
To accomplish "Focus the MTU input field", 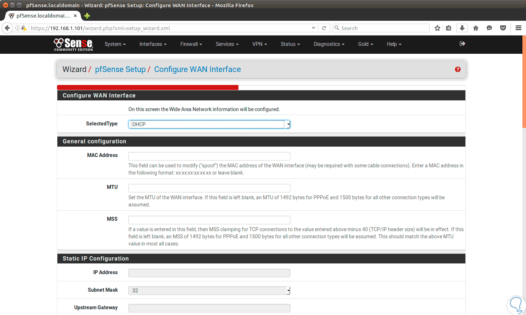I will click(209, 188).
